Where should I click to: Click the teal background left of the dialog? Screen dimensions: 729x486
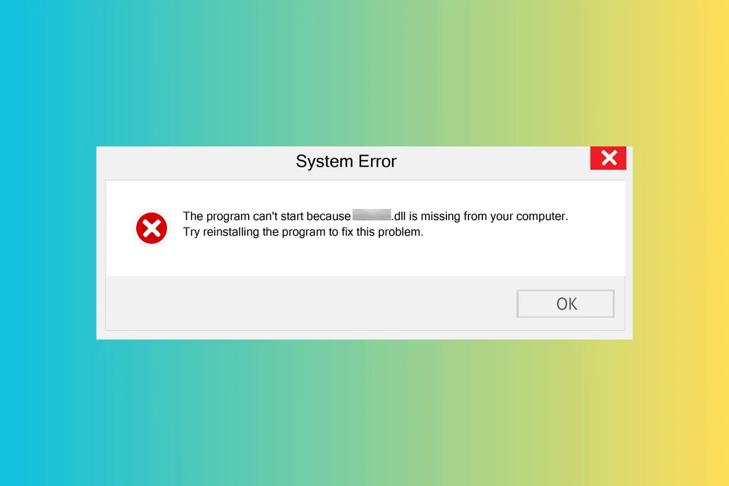[47, 243]
